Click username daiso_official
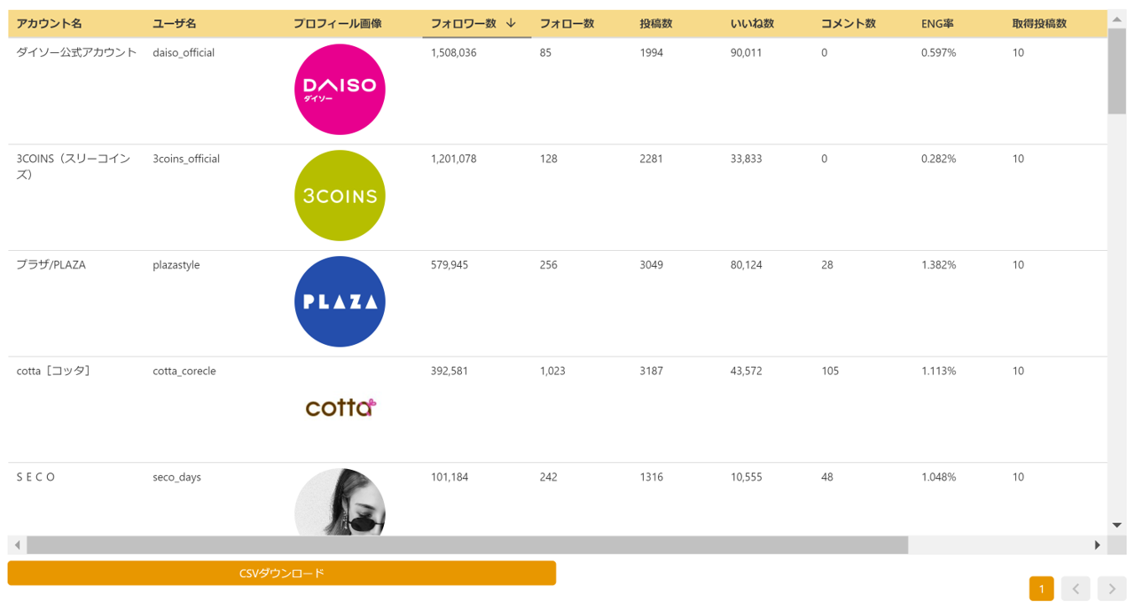 pos(184,52)
